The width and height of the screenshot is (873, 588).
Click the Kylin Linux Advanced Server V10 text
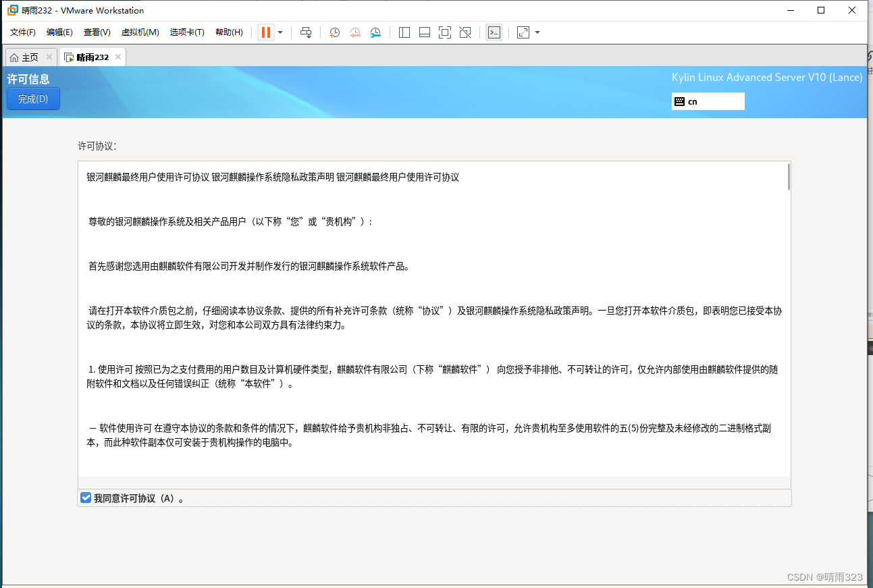(x=767, y=78)
